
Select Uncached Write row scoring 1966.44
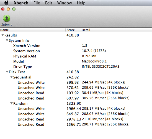[76, 109]
